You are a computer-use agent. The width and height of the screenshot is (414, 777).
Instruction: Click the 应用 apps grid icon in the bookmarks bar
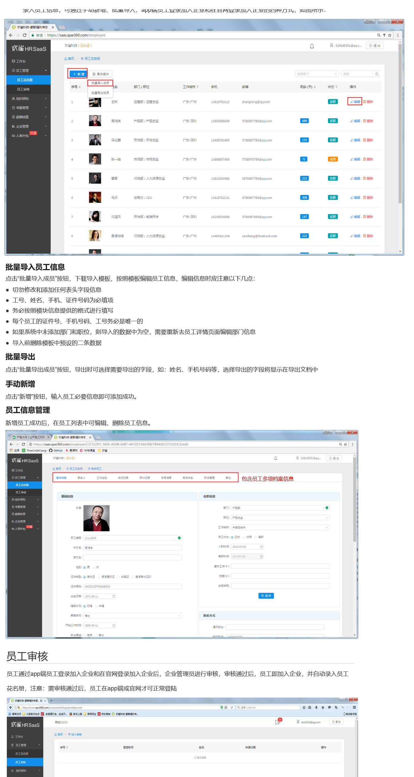11,450
